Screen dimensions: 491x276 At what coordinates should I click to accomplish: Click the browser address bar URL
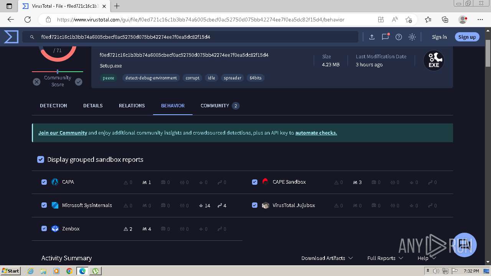point(201,20)
